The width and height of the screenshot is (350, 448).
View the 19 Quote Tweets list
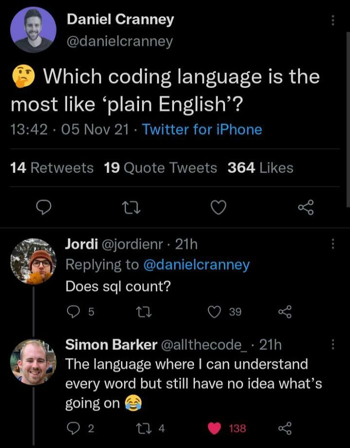coord(160,167)
